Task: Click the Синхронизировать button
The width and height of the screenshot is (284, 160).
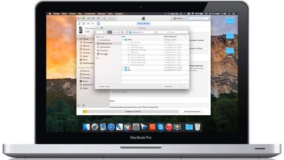Action: [192, 112]
